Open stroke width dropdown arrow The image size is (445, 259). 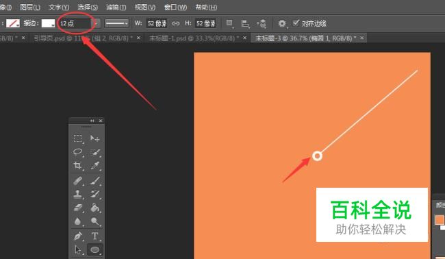(97, 23)
